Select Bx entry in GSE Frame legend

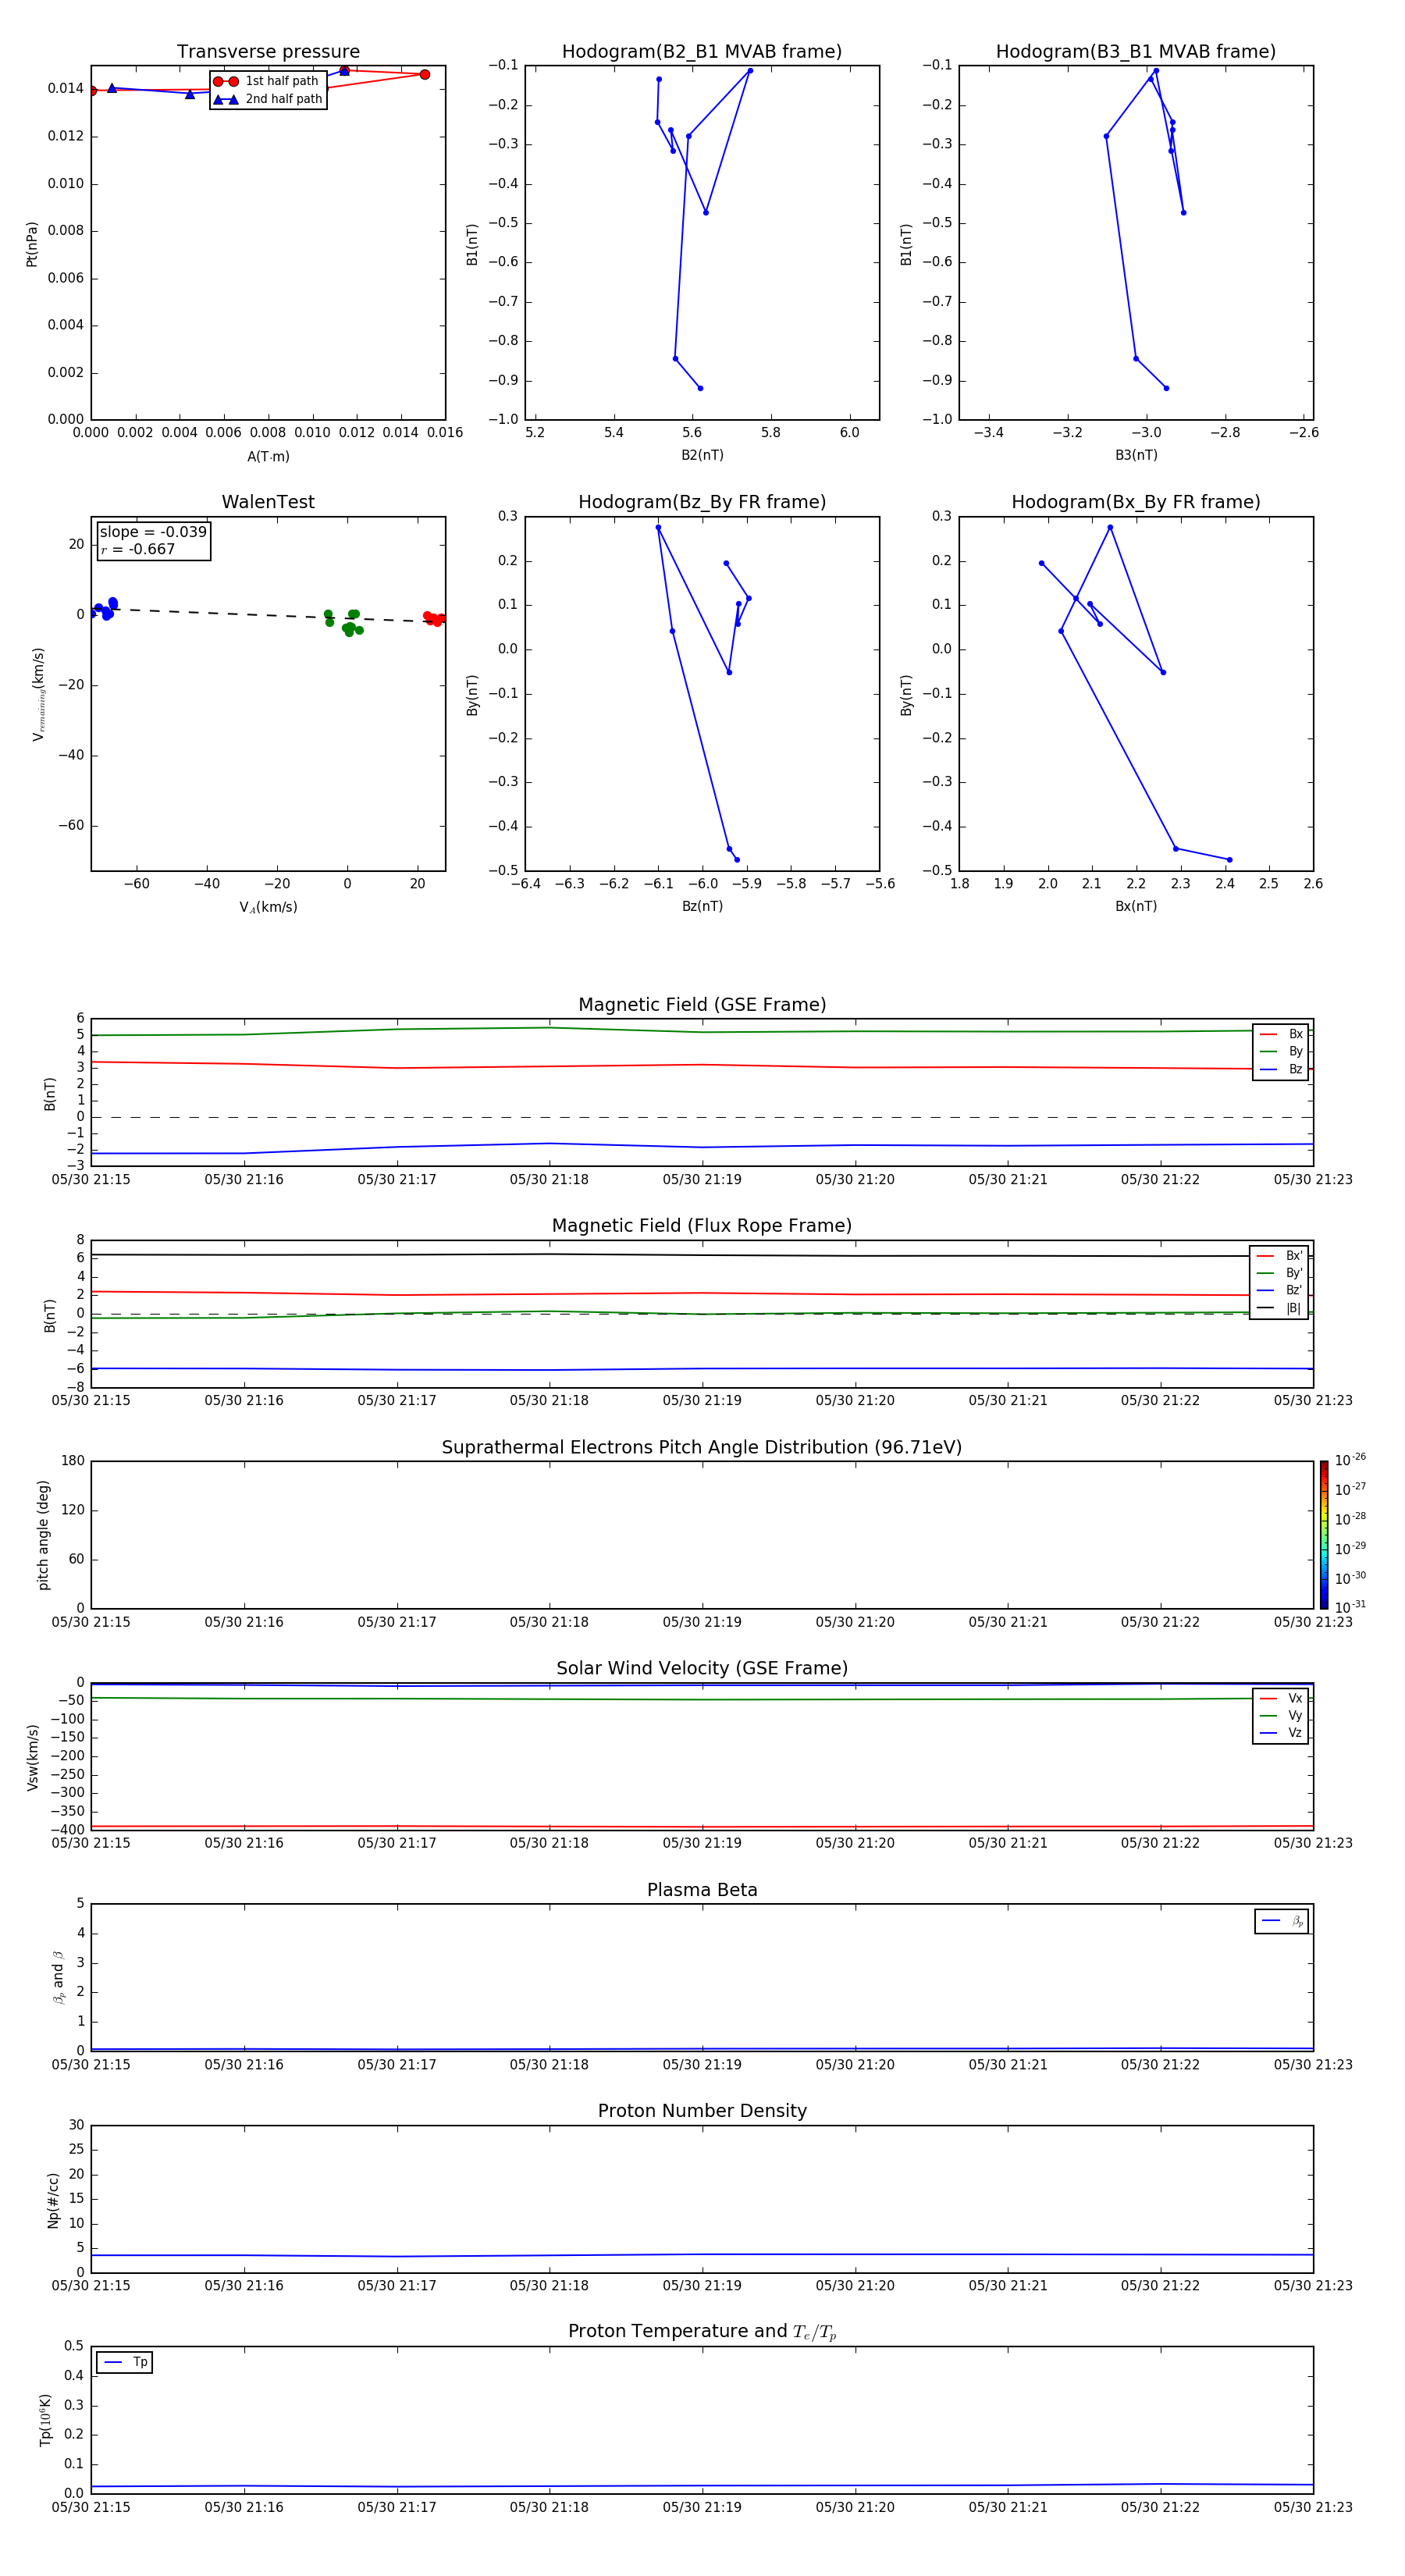[1281, 1034]
